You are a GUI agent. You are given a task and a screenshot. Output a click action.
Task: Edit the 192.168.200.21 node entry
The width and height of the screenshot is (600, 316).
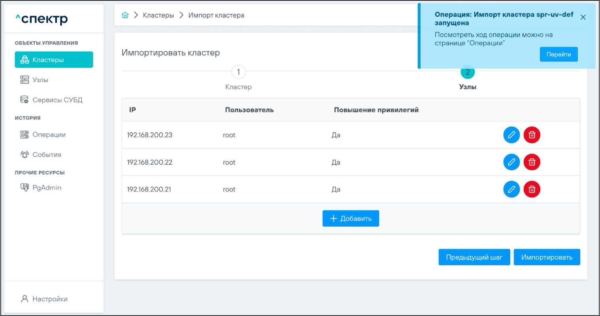click(x=511, y=189)
